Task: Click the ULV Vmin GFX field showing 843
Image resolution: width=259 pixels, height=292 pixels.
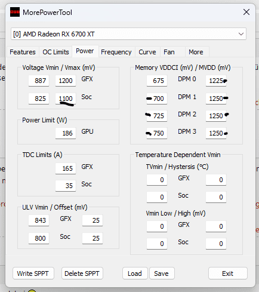Action: tap(39, 220)
